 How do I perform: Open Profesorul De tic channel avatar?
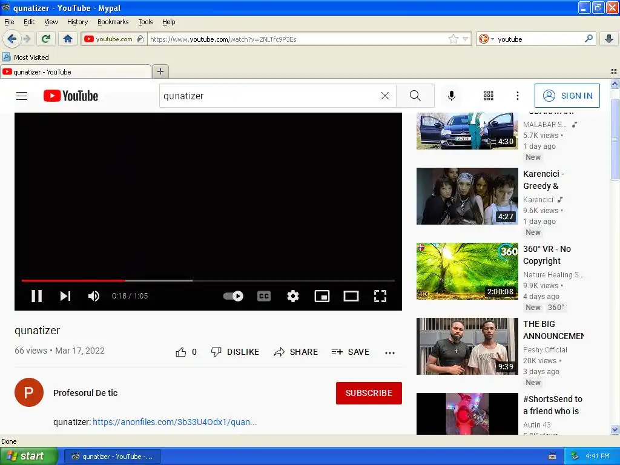[x=29, y=392]
